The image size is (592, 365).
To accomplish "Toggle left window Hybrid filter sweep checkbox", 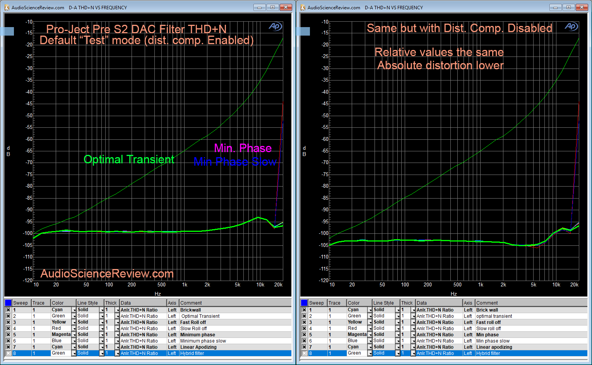I will click(x=8, y=353).
